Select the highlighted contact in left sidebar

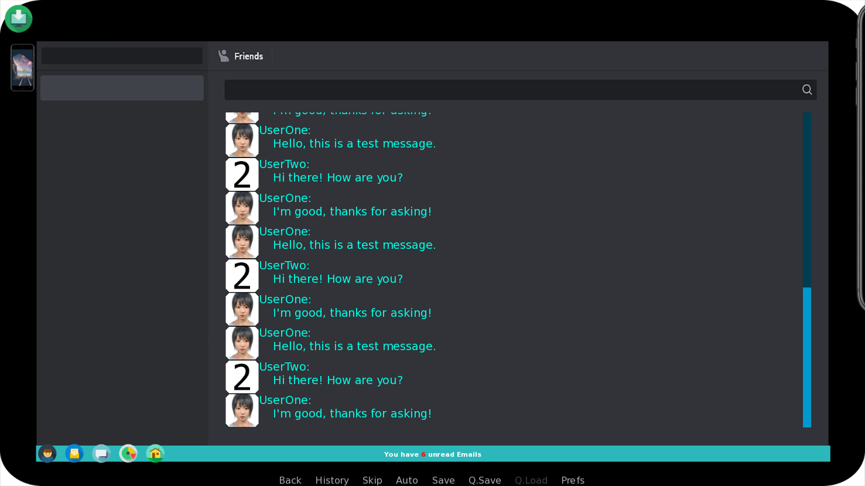pyautogui.click(x=122, y=88)
